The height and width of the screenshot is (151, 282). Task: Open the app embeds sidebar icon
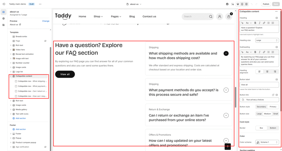tap(3, 25)
